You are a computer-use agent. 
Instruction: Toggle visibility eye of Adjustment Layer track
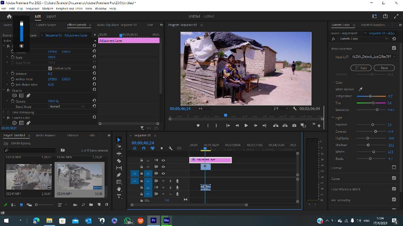point(163,160)
